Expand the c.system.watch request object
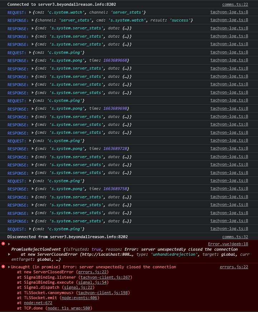The image size is (258, 312). point(30,12)
